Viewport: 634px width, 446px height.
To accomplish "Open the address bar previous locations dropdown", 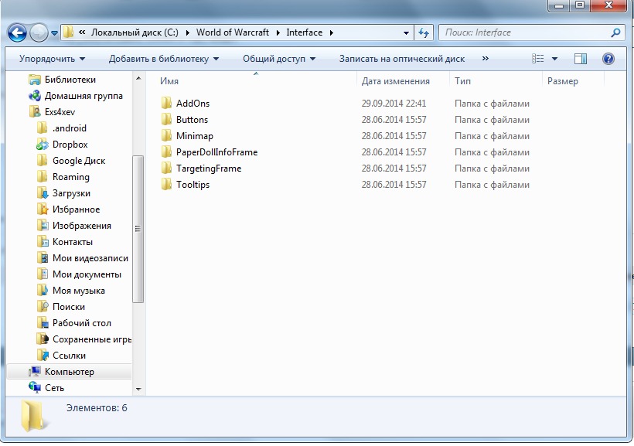I will pyautogui.click(x=406, y=33).
